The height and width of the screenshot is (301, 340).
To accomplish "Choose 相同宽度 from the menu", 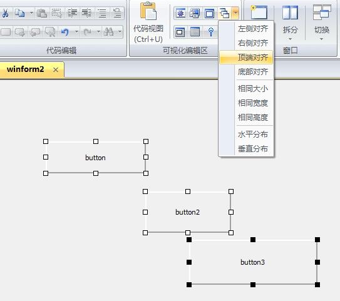I will click(x=246, y=103).
